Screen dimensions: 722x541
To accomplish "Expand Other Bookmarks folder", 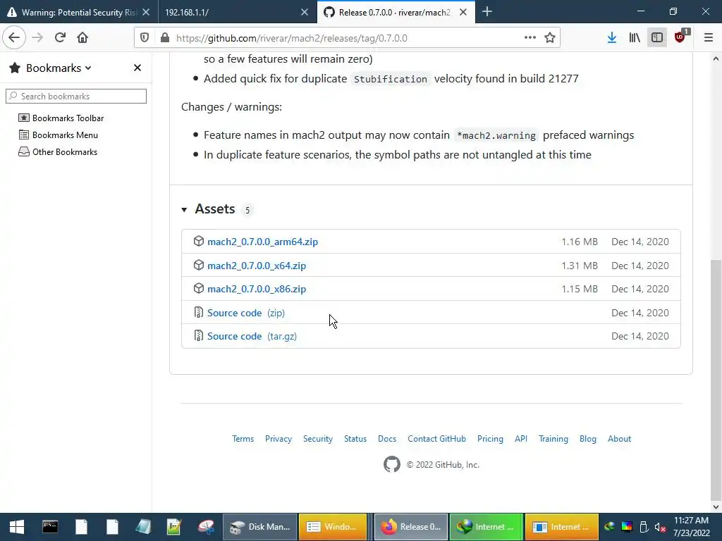I will pyautogui.click(x=58, y=152).
